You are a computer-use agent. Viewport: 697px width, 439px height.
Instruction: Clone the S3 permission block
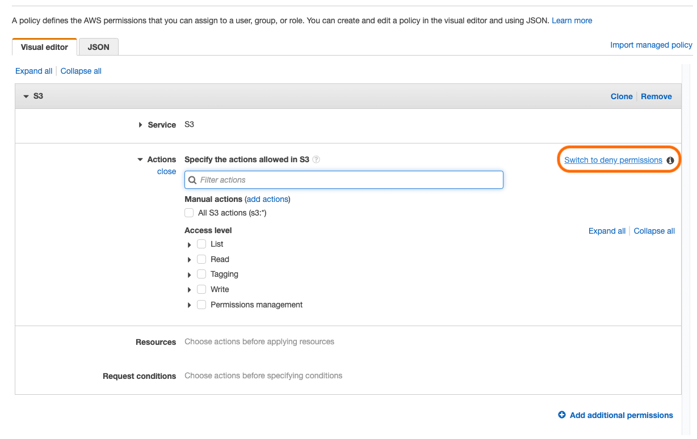[622, 96]
